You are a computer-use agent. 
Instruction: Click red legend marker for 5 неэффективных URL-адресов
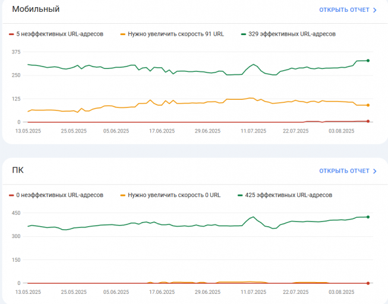(11, 34)
